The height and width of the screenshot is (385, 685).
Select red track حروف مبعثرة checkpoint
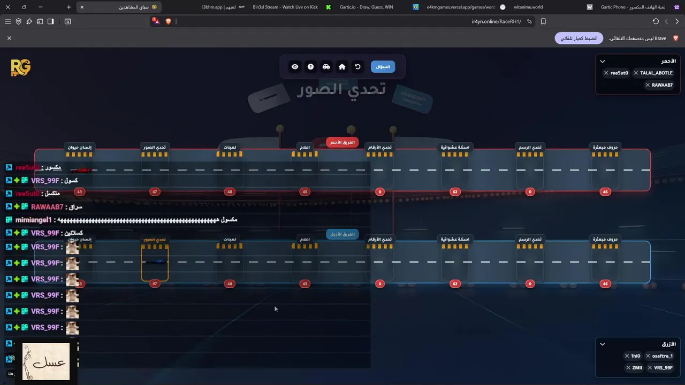(605, 170)
